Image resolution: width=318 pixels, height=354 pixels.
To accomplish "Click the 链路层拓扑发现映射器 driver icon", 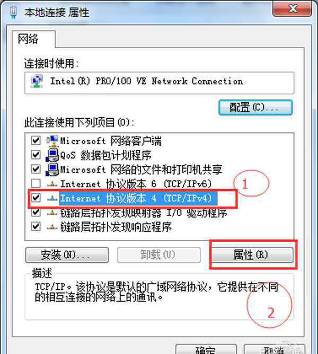I will point(52,213).
